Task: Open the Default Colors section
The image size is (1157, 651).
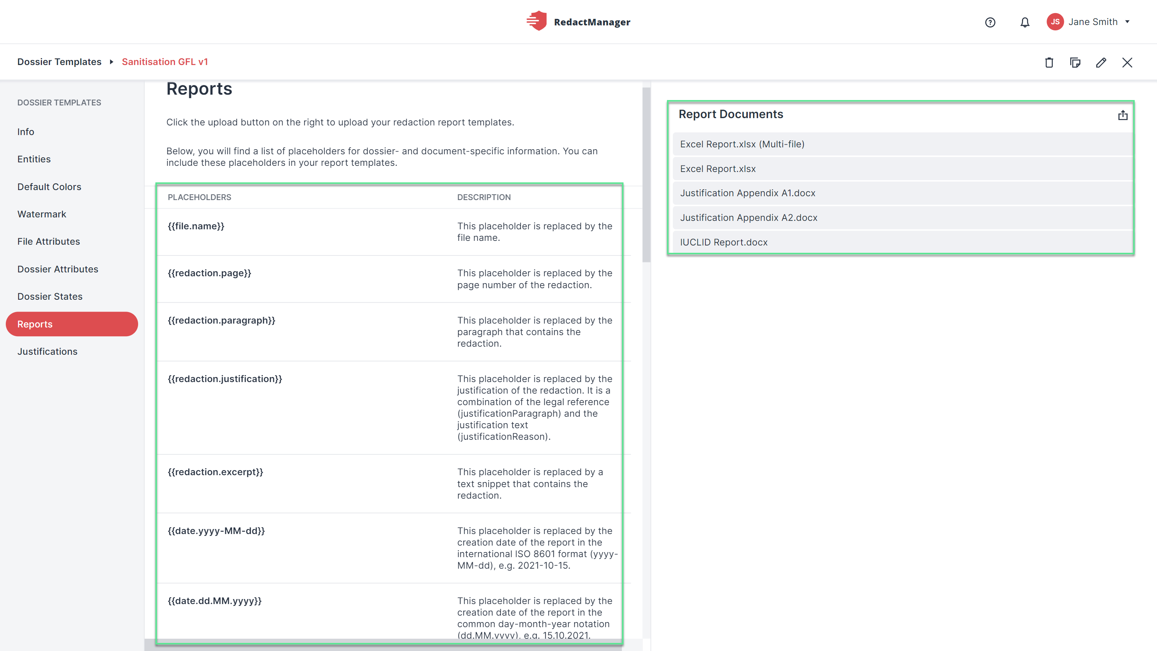Action: (x=49, y=187)
